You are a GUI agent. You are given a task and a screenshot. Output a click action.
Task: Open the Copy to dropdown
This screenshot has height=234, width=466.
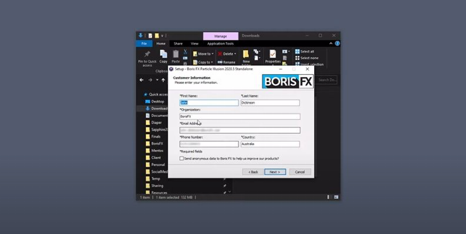click(x=203, y=62)
